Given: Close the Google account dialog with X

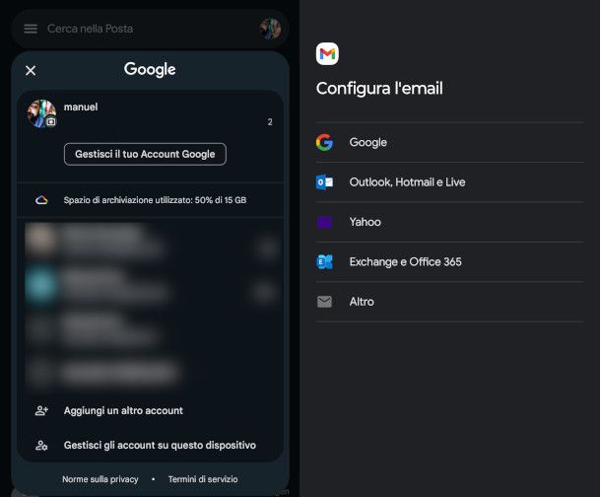Looking at the screenshot, I should (31, 71).
